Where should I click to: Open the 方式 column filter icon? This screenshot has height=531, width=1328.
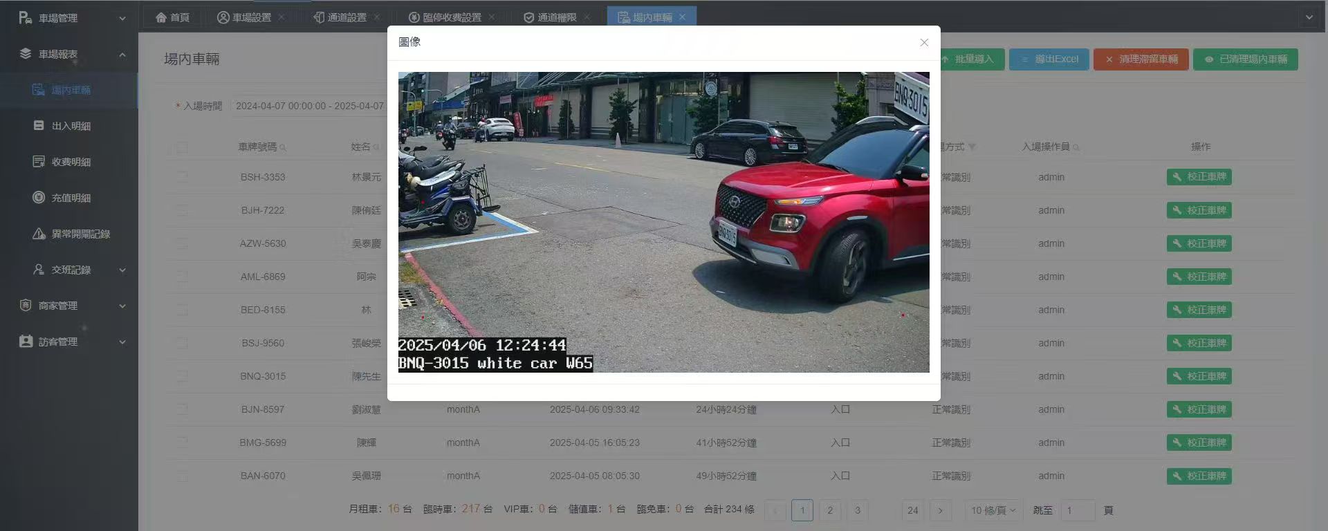point(972,147)
